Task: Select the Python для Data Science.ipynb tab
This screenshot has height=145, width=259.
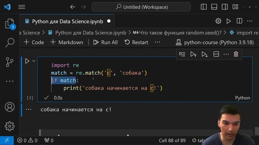Action: [68, 21]
